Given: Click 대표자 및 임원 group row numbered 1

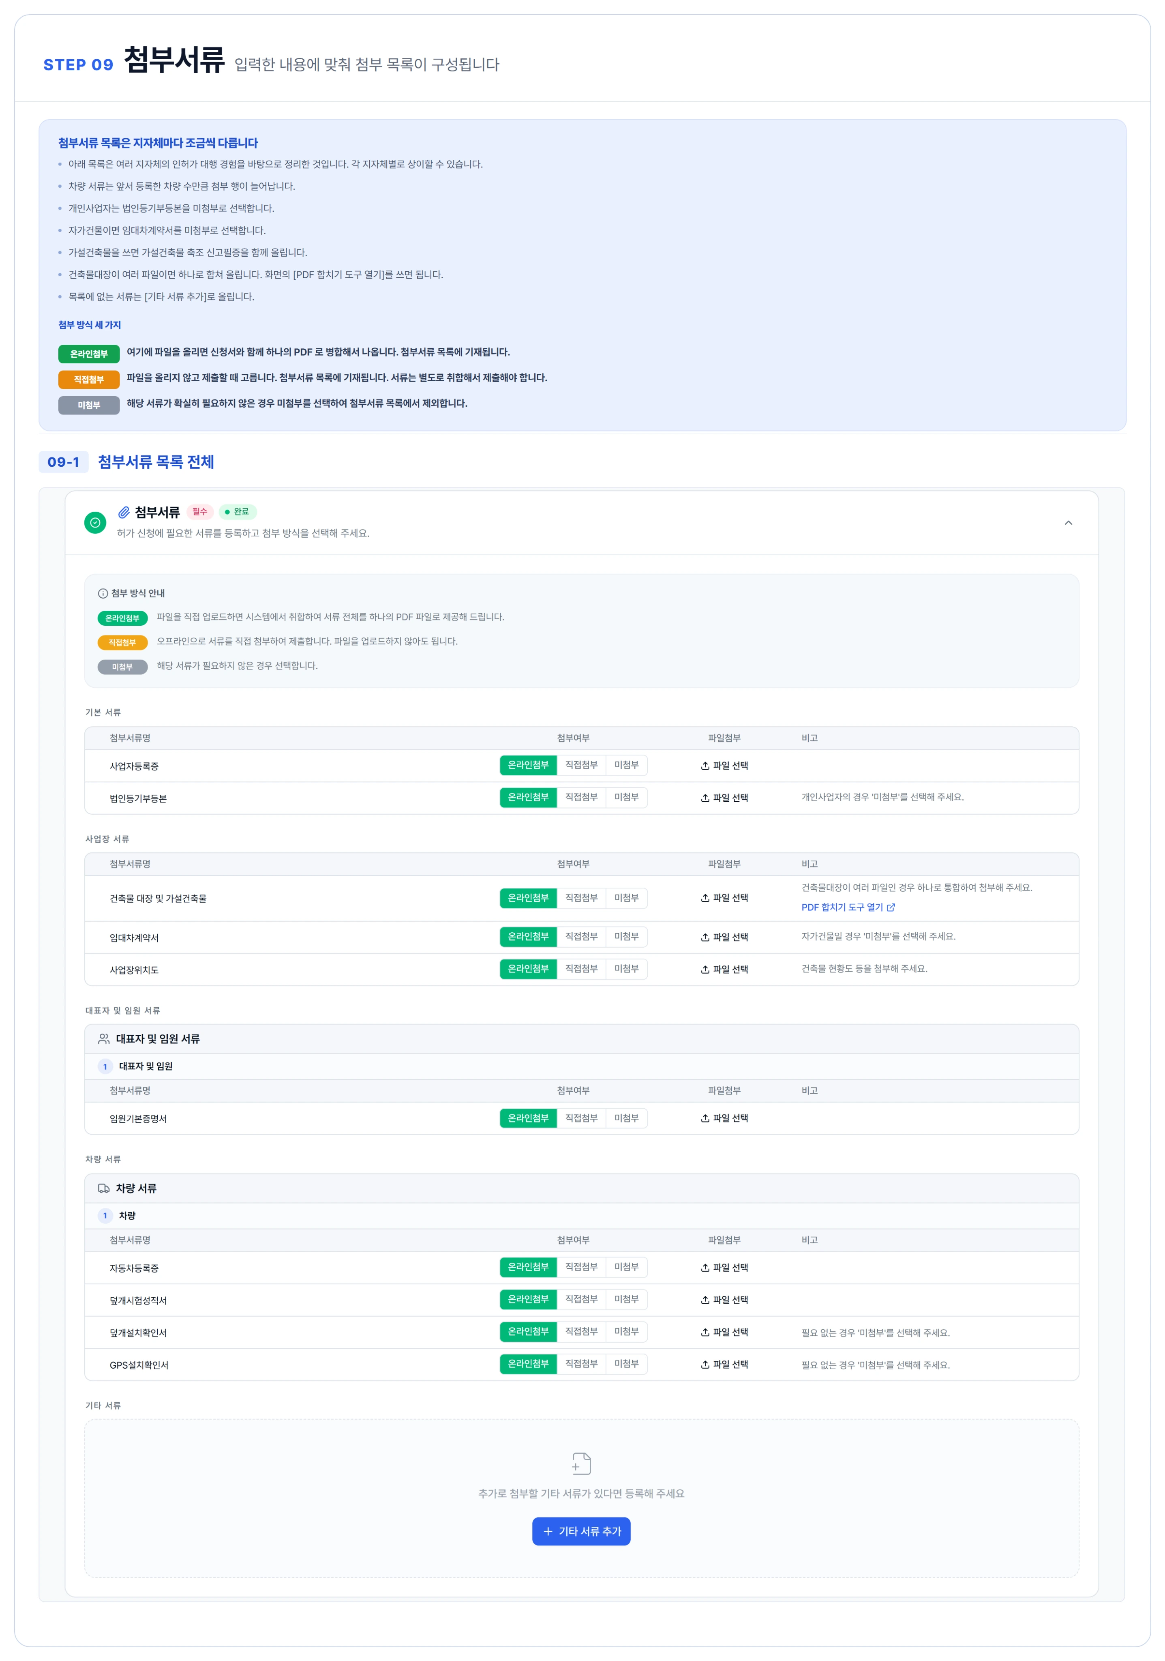Looking at the screenshot, I should click(x=581, y=1067).
